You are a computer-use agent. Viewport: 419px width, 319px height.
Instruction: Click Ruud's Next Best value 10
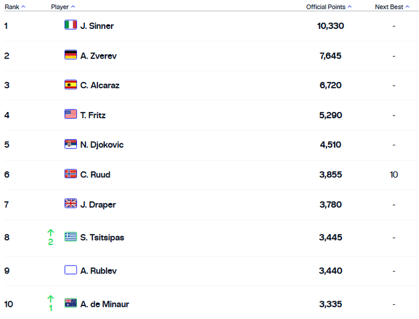coord(394,175)
